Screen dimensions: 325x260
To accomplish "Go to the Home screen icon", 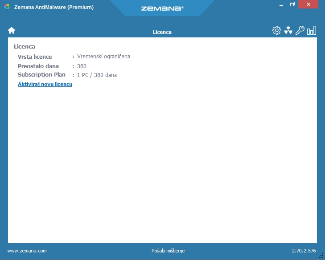I will (x=12, y=31).
